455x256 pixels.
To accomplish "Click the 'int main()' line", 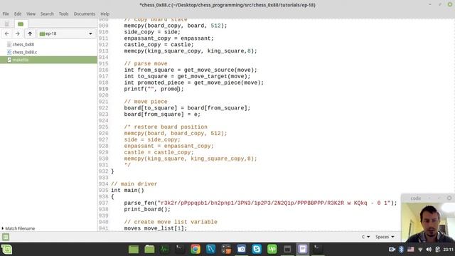I will [127, 191].
